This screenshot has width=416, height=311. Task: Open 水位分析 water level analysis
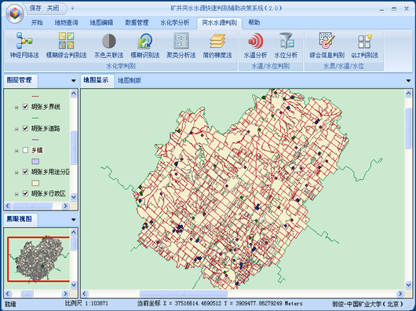(286, 45)
